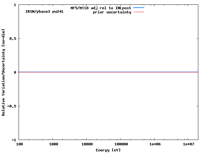Click the 'IRSN/phase3 pu241' plot annotation
The width and height of the screenshot is (205, 153).
tap(44, 11)
